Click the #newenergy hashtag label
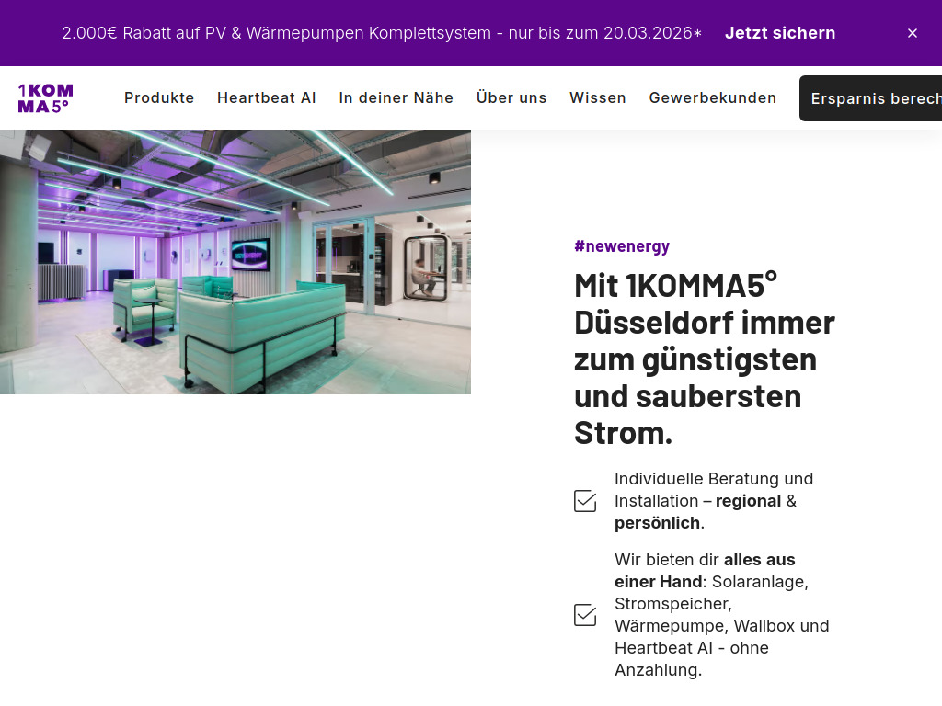The width and height of the screenshot is (942, 706). [x=622, y=245]
